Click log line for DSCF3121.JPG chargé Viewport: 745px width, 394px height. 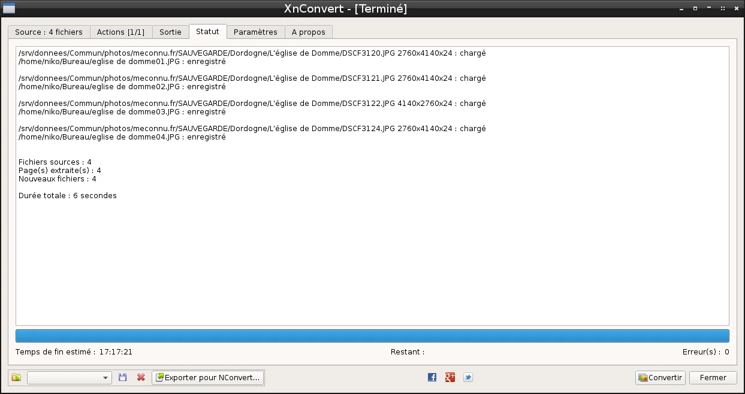pyautogui.click(x=252, y=78)
